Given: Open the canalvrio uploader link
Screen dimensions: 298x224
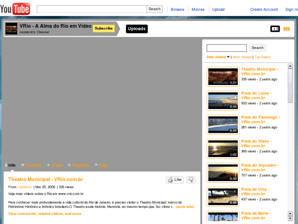Looking at the screenshot, I should click(x=25, y=187).
